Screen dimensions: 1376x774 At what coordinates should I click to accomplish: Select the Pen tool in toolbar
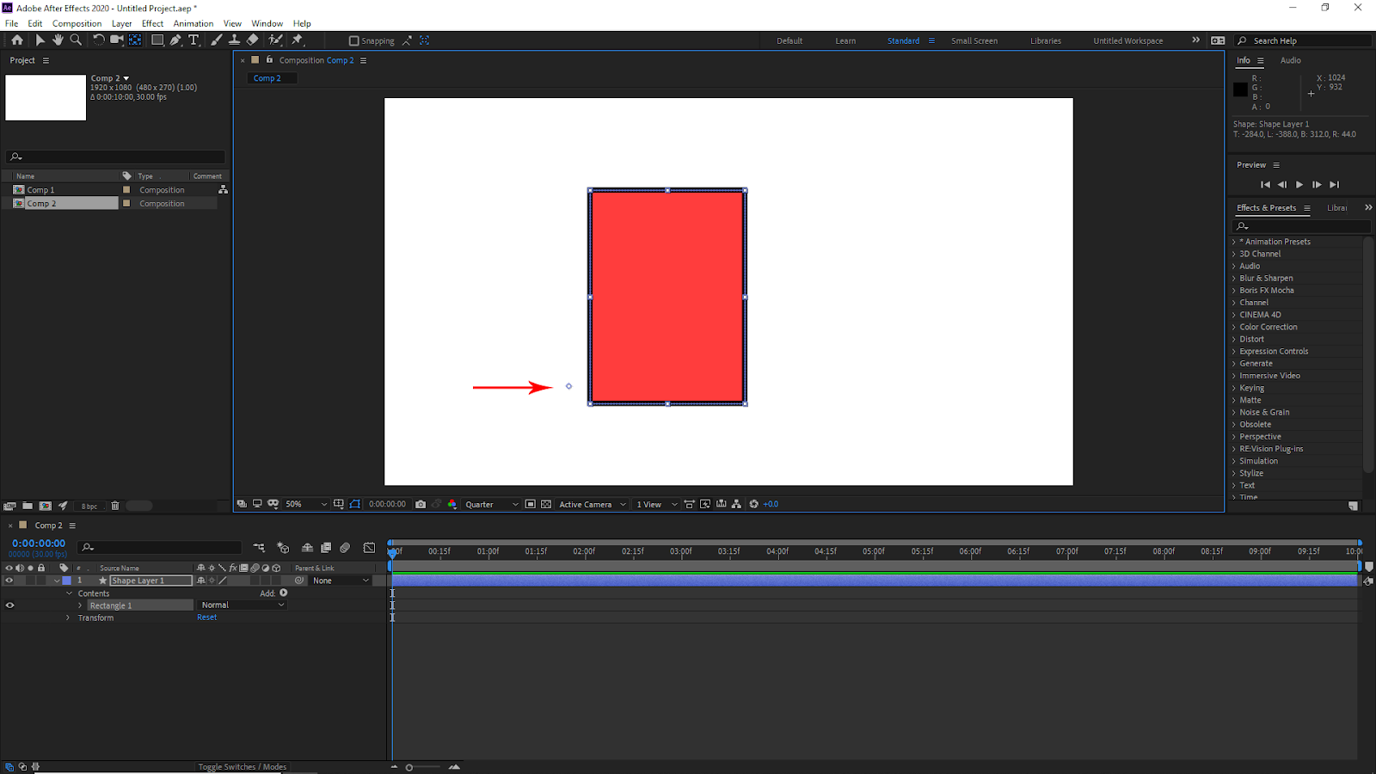pyautogui.click(x=175, y=40)
